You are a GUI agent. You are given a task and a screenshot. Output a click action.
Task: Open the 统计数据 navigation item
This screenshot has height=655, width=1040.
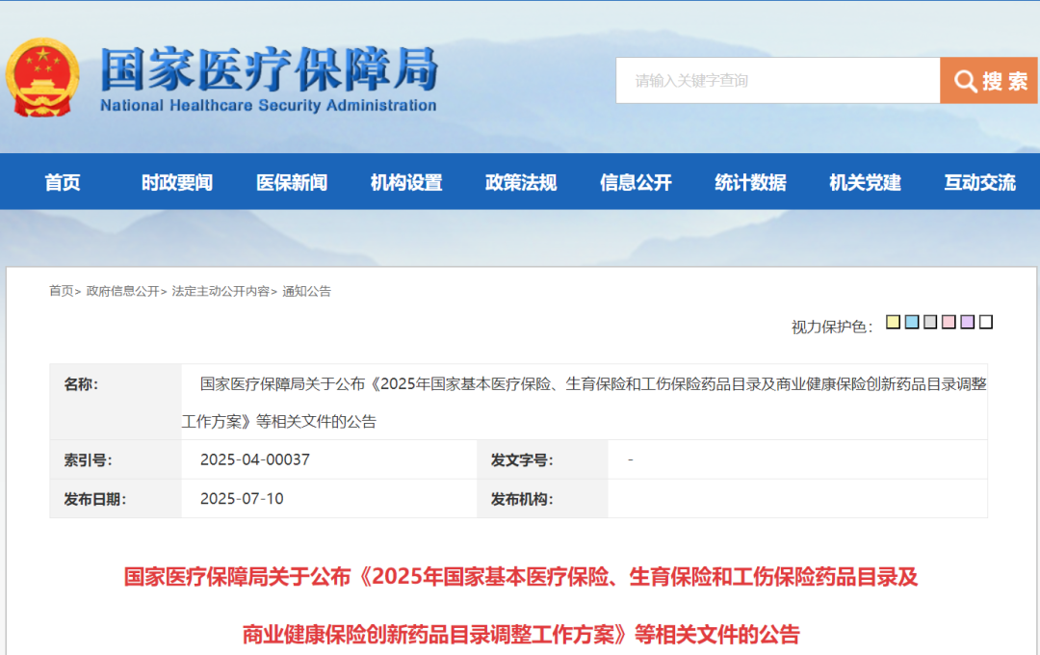point(751,182)
